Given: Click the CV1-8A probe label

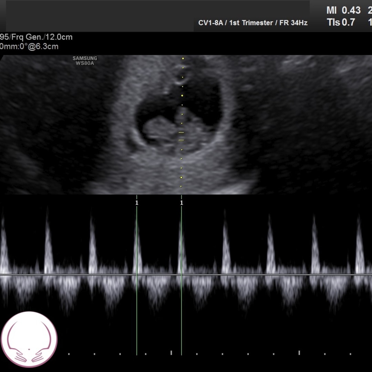Looking at the screenshot, I should pyautogui.click(x=210, y=23).
